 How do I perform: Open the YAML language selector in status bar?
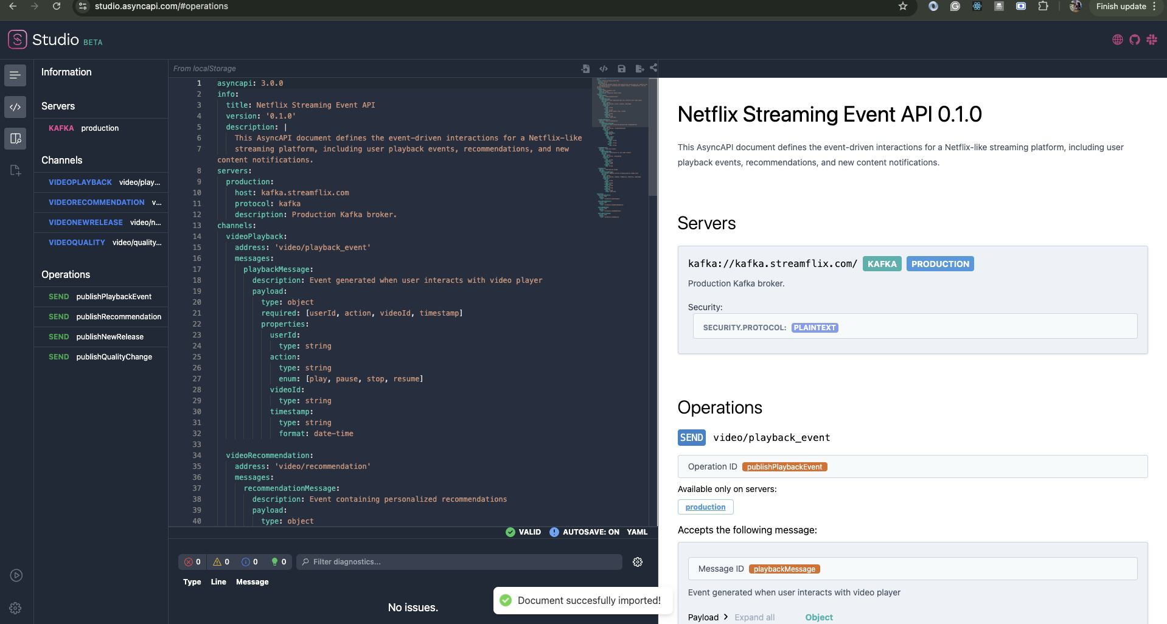pyautogui.click(x=637, y=532)
